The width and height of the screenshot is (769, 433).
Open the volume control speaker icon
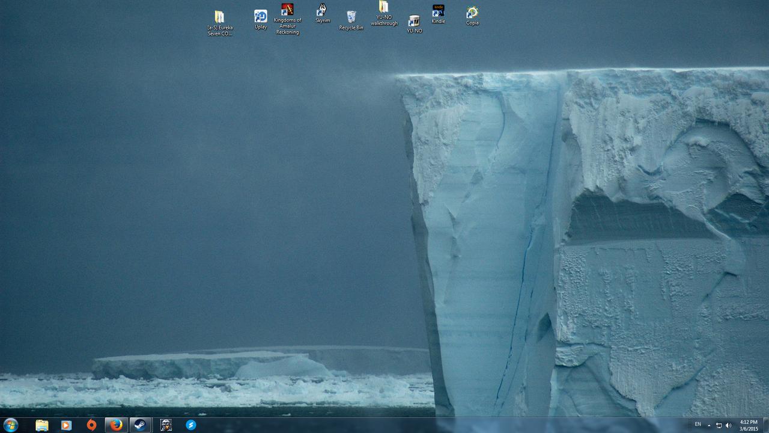(x=728, y=425)
